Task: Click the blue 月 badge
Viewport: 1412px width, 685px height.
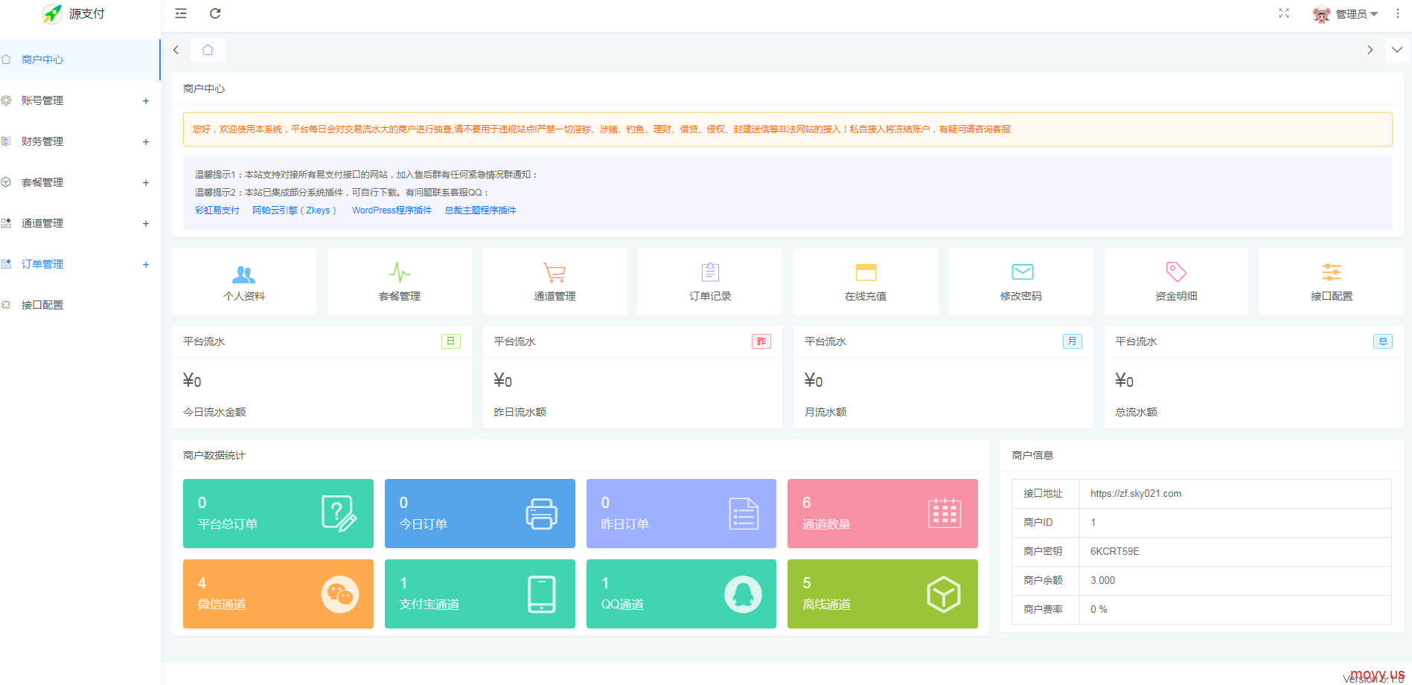Action: point(1073,341)
